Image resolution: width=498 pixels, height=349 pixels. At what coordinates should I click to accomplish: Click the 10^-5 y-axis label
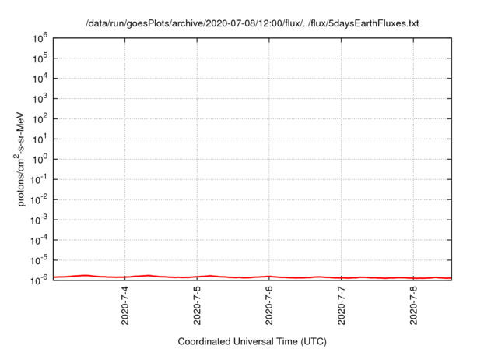(39, 259)
